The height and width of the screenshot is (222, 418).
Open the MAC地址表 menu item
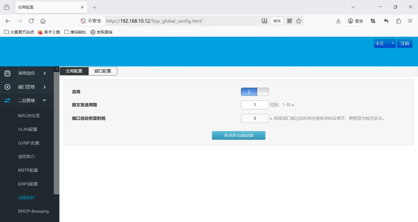pos(29,116)
